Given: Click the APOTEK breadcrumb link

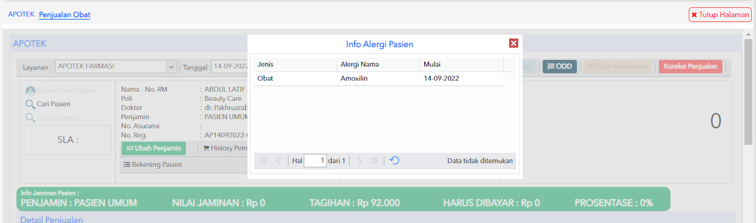Looking at the screenshot, I should click(21, 14).
